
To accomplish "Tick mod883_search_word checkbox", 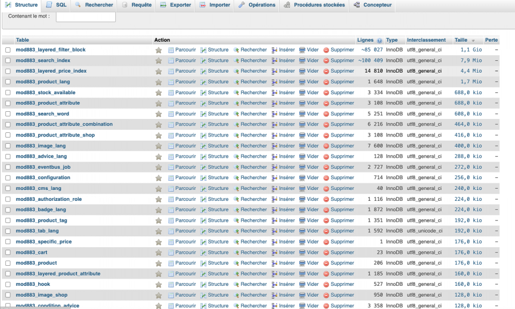I will [8, 114].
